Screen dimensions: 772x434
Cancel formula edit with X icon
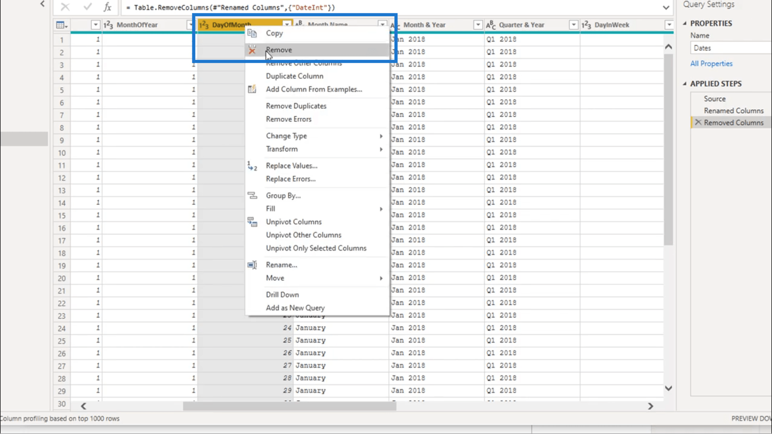pyautogui.click(x=65, y=7)
